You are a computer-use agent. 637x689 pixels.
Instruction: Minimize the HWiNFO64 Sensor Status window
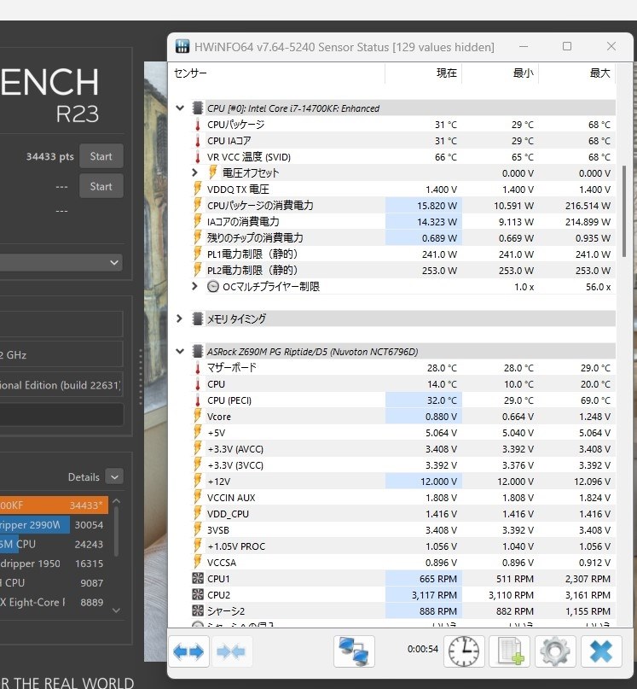coord(524,46)
